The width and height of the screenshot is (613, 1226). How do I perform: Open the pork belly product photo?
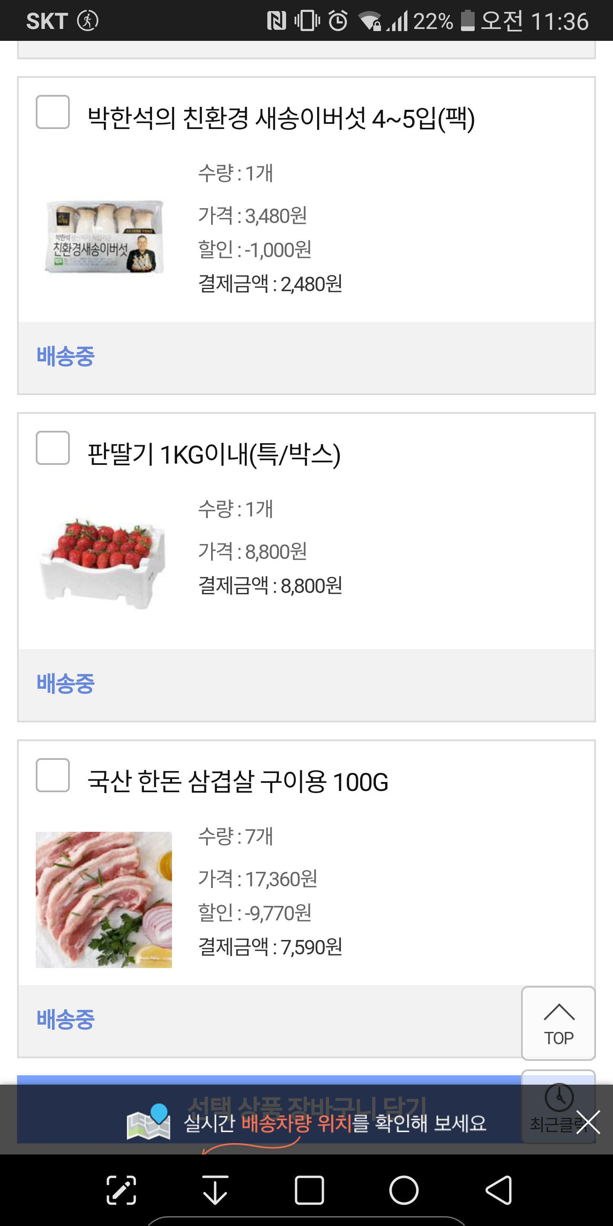[x=104, y=899]
